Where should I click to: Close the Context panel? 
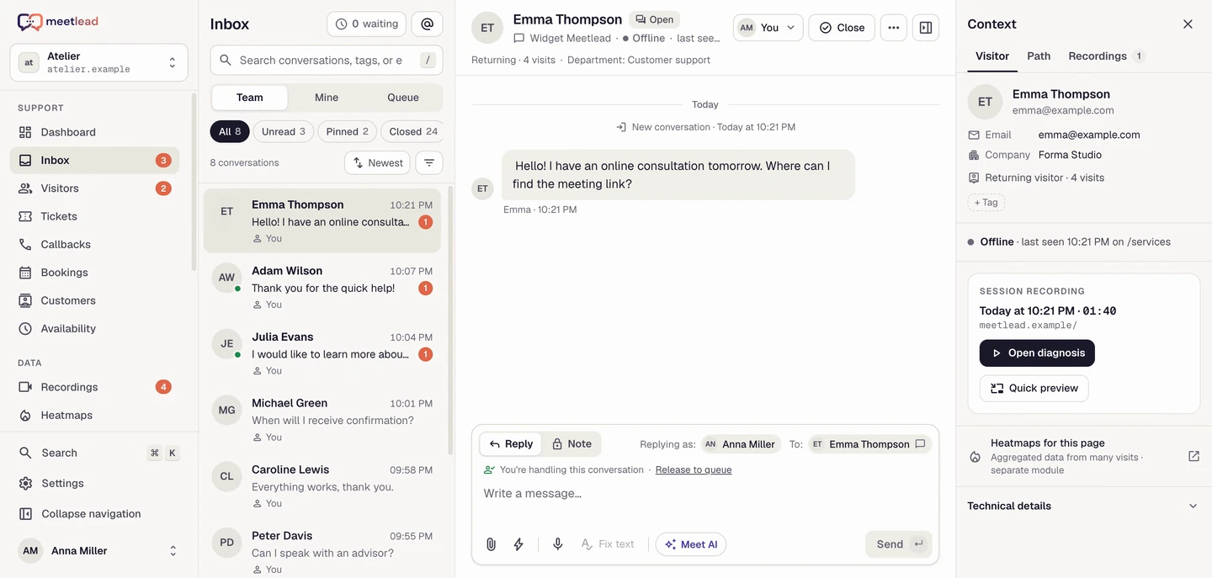[1188, 24]
